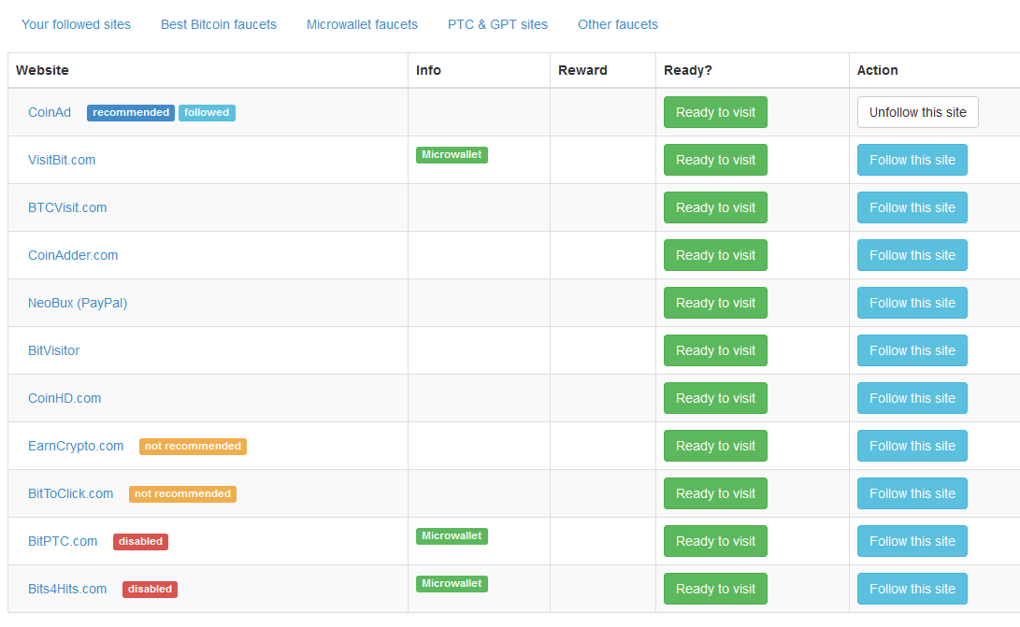This screenshot has height=627, width=1020.
Task: Follow the Bits4Hits.com site
Action: [x=912, y=589]
